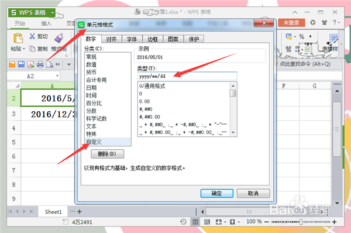Click the format list scrollbar down arrow
The image size is (351, 233).
[x=233, y=133]
